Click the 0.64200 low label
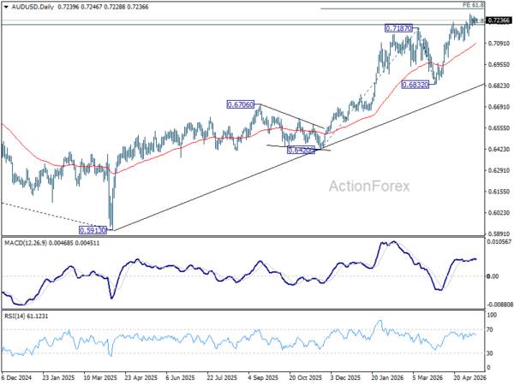 (301, 151)
